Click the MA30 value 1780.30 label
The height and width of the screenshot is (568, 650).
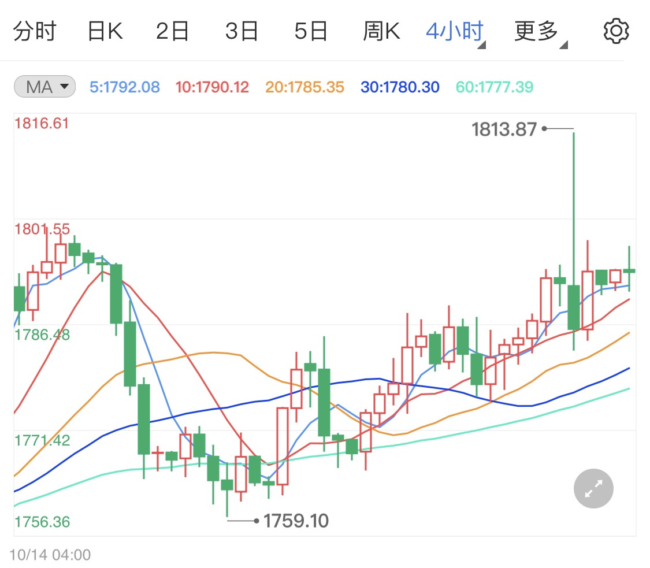pos(400,87)
